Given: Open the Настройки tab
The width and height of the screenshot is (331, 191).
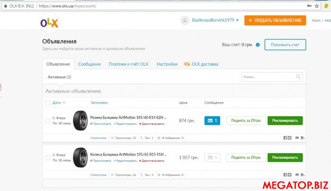Looking at the screenshot, I should point(167,64).
